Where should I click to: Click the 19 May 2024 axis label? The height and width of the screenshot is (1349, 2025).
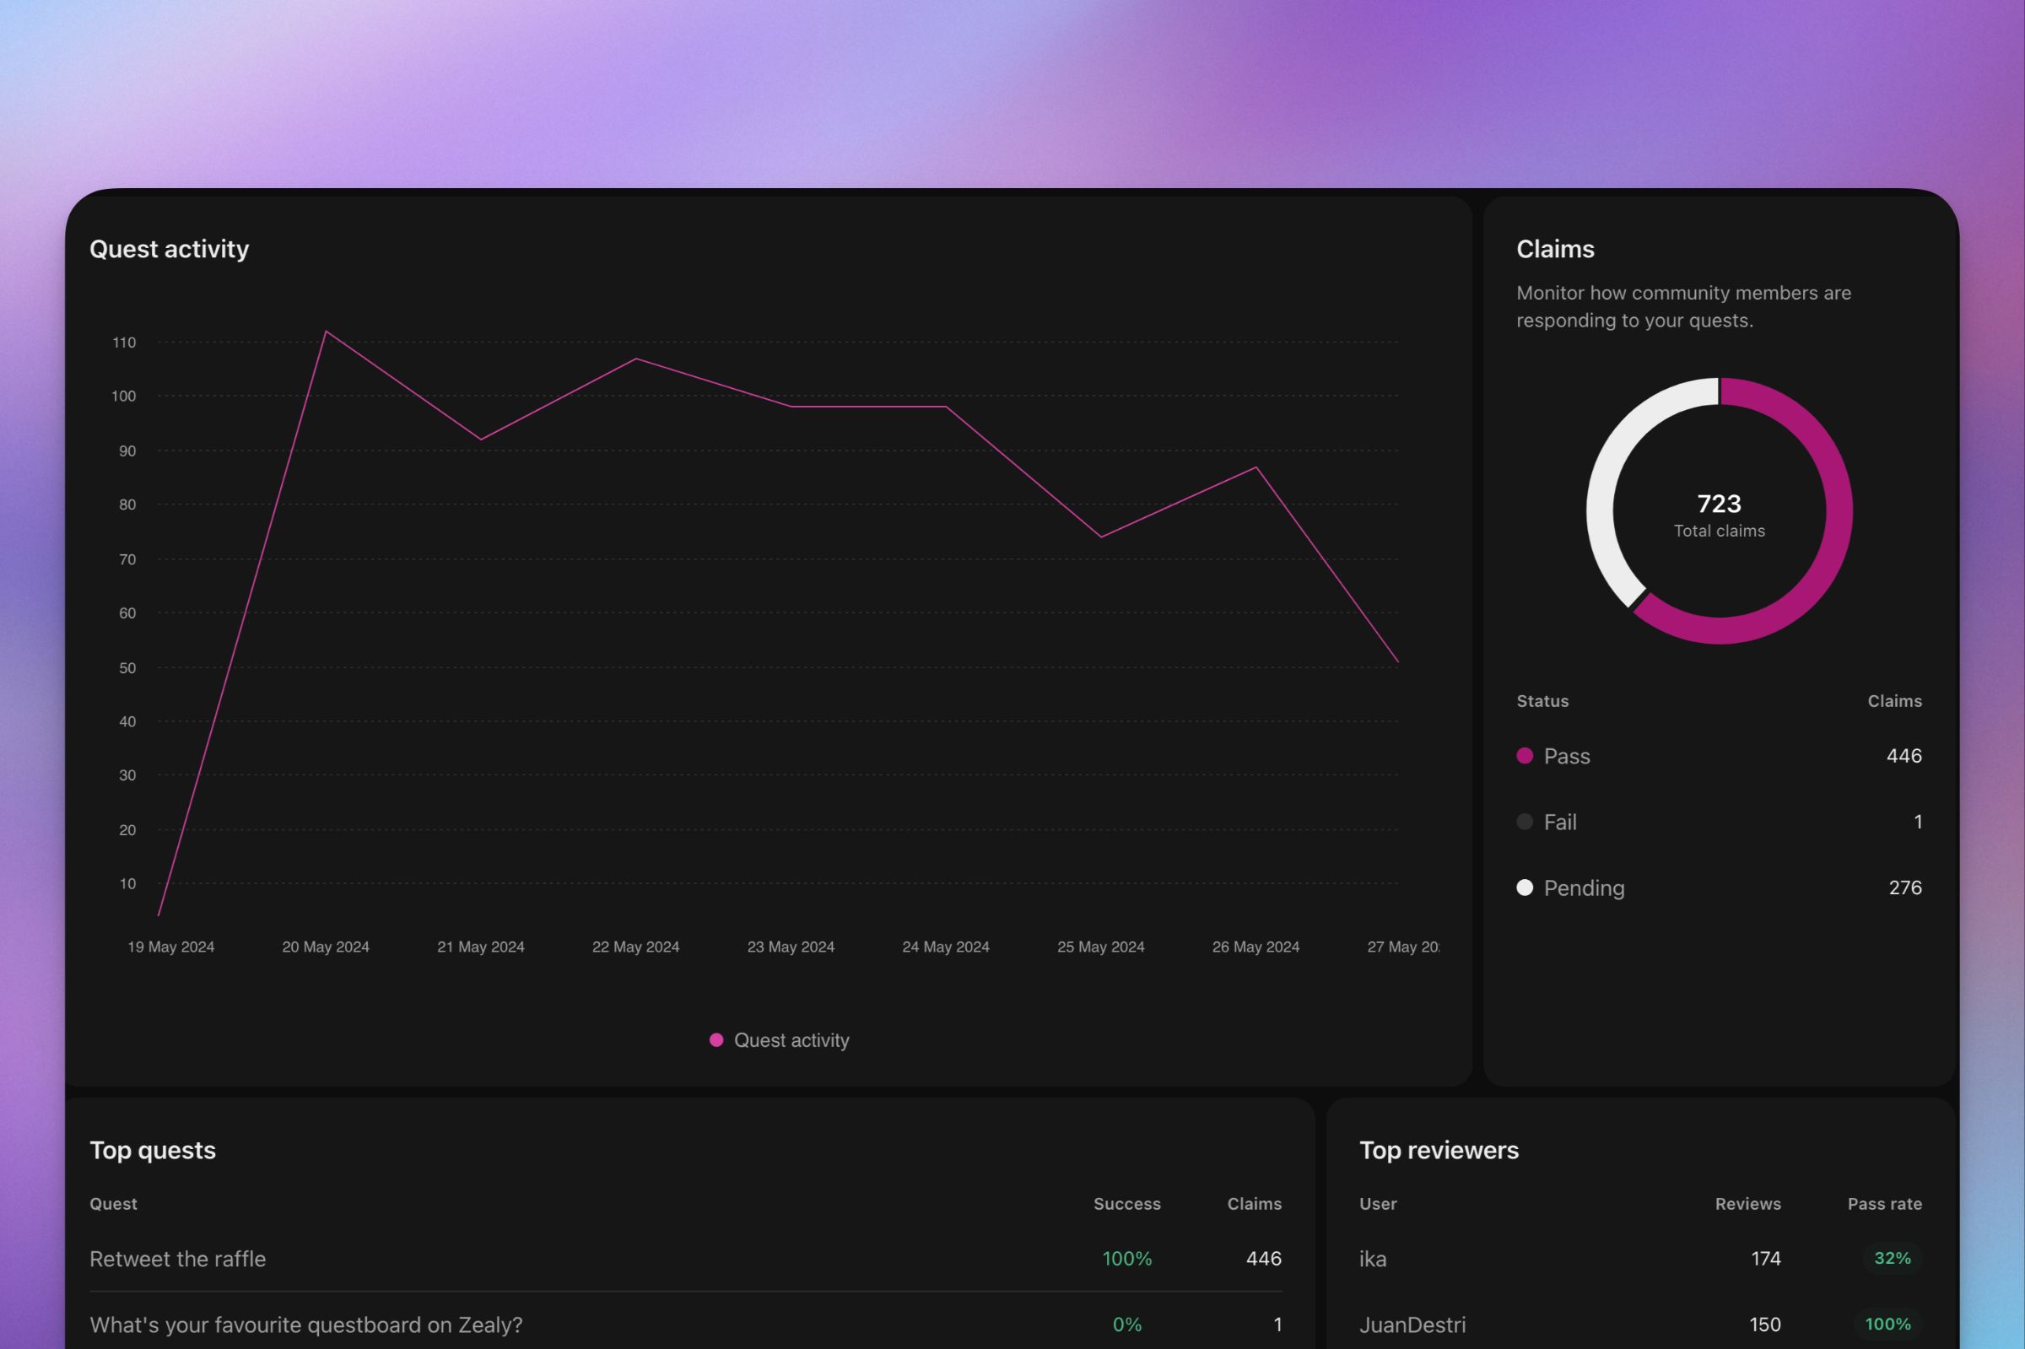coord(171,947)
